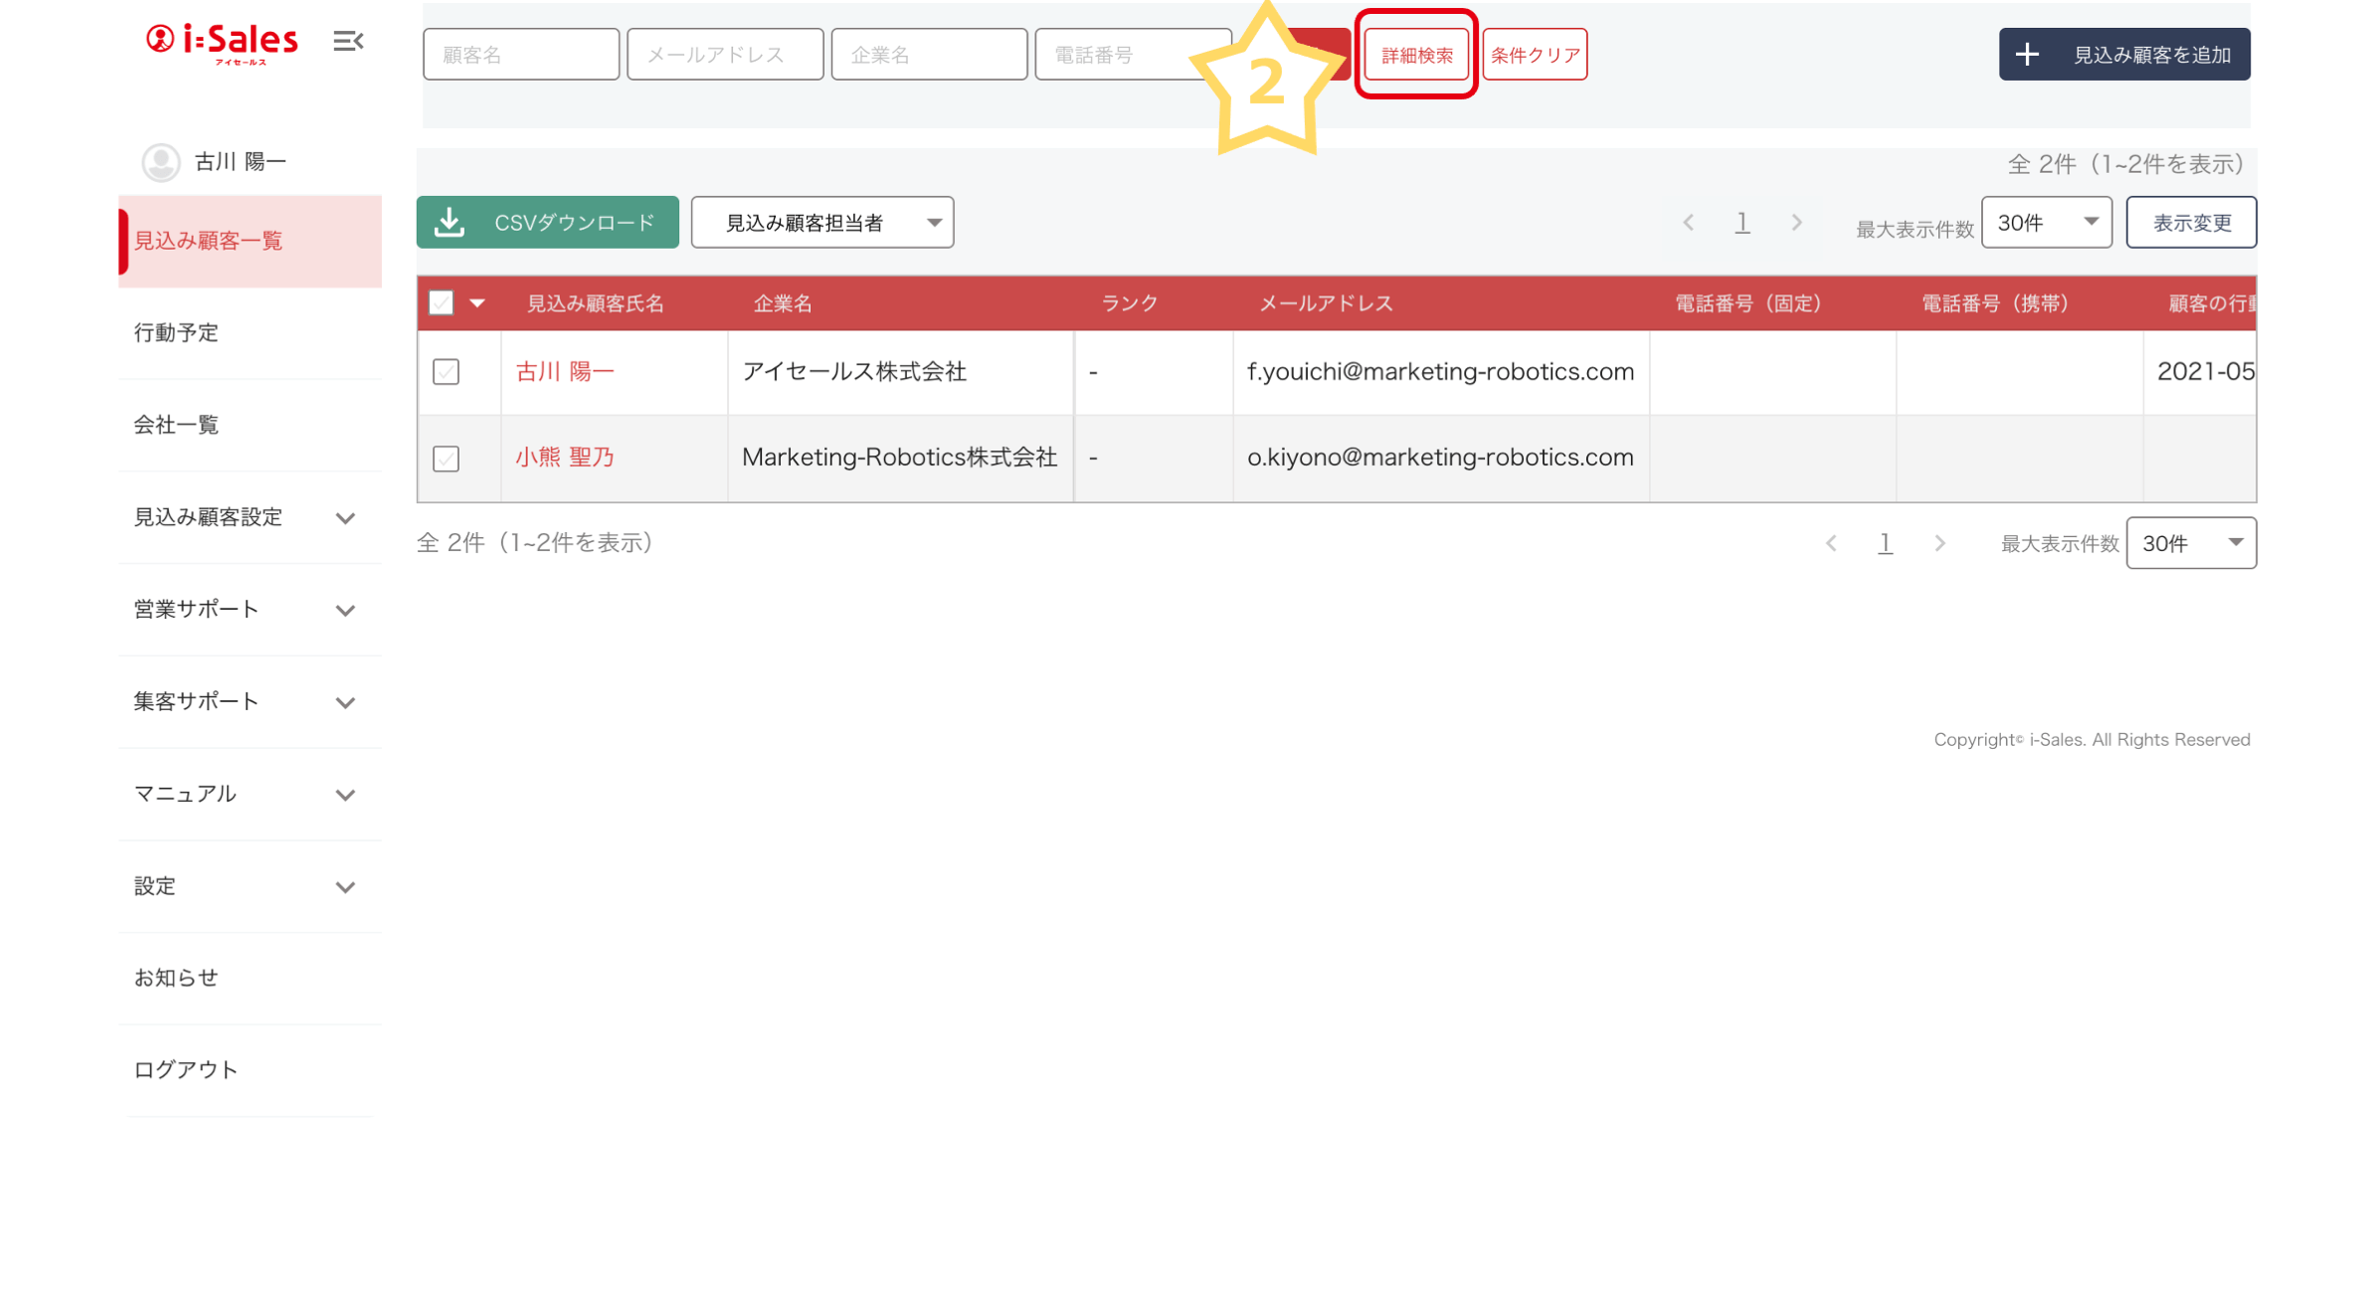The height and width of the screenshot is (1298, 2368).
Task: Click the 条件クリア button
Action: (x=1534, y=55)
